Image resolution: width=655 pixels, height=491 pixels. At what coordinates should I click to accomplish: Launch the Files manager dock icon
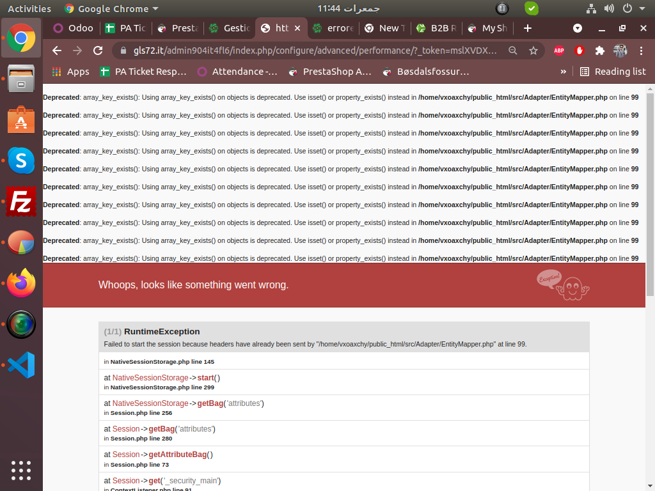21,79
